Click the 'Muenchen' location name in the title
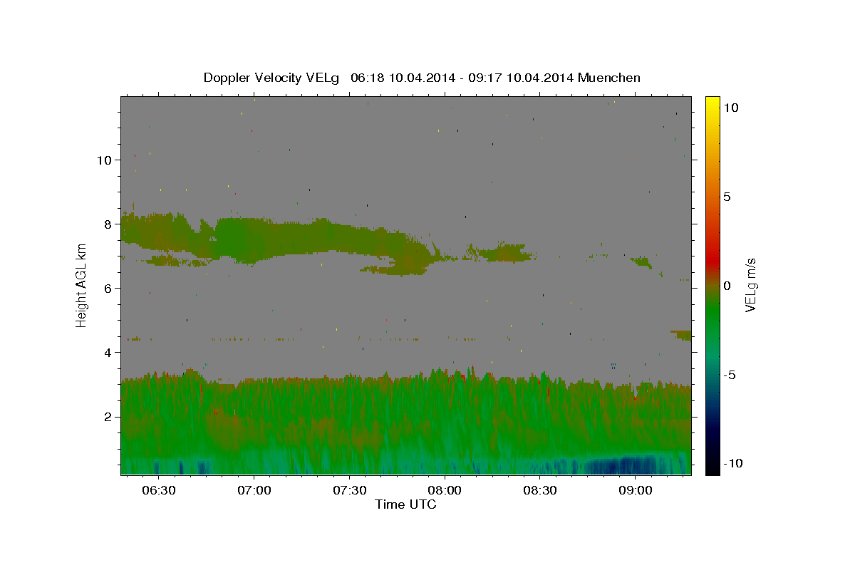Viewport: 855px width, 570px height. click(609, 78)
